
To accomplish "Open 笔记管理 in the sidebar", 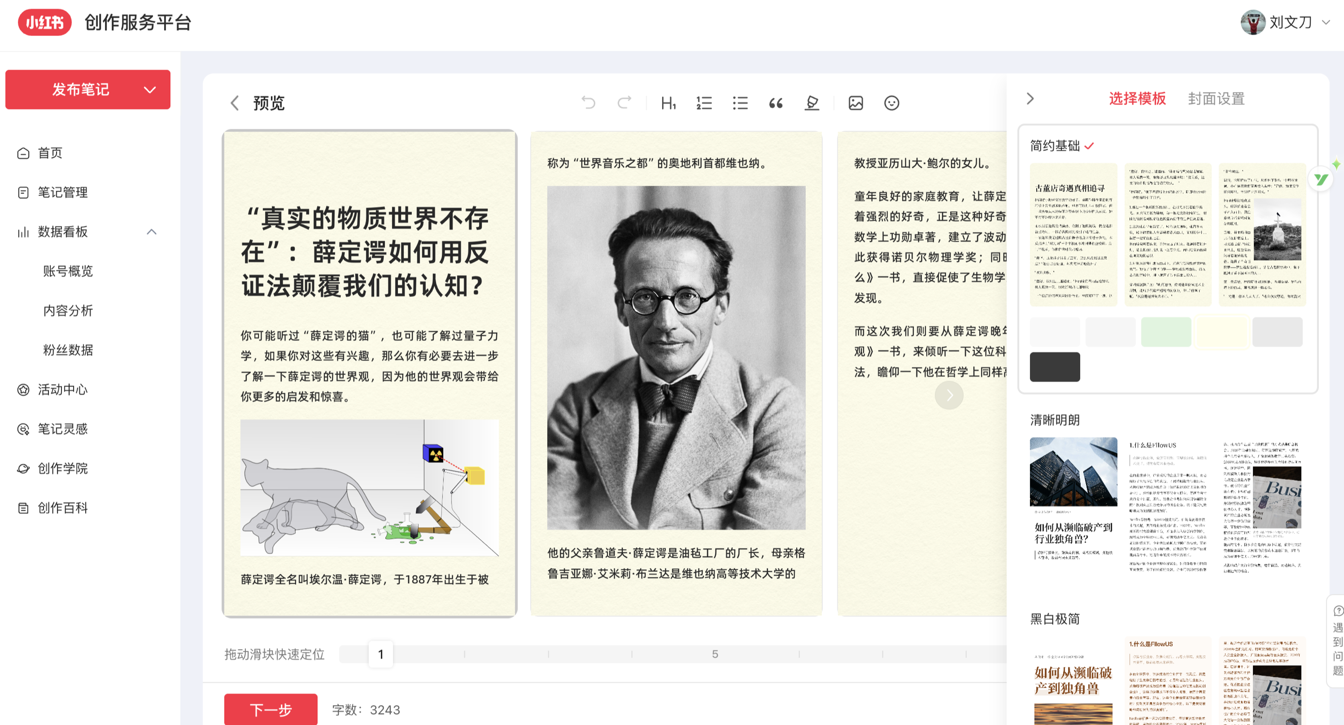I will 62,192.
